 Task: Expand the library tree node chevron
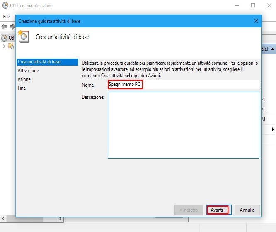tap(4, 46)
